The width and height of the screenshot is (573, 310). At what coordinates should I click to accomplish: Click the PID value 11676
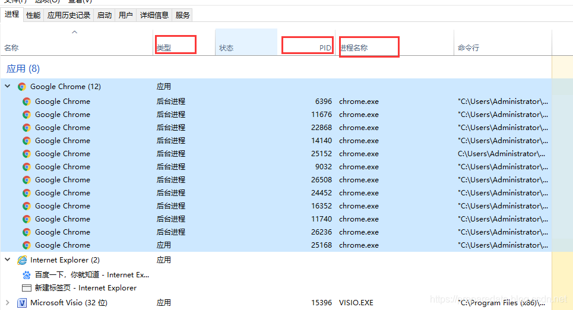click(322, 115)
